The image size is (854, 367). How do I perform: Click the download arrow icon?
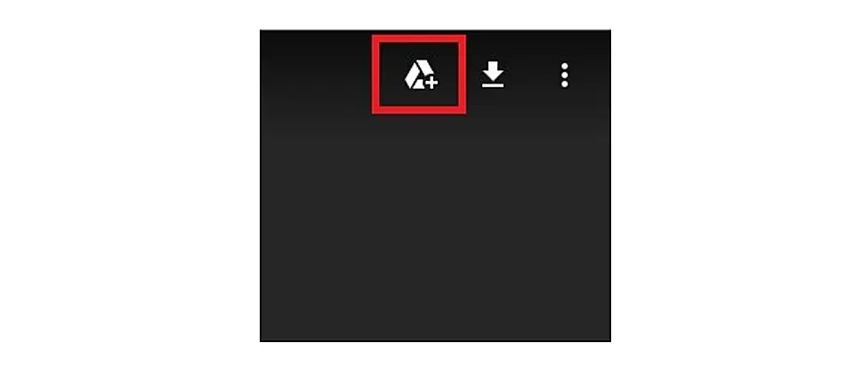click(x=492, y=75)
